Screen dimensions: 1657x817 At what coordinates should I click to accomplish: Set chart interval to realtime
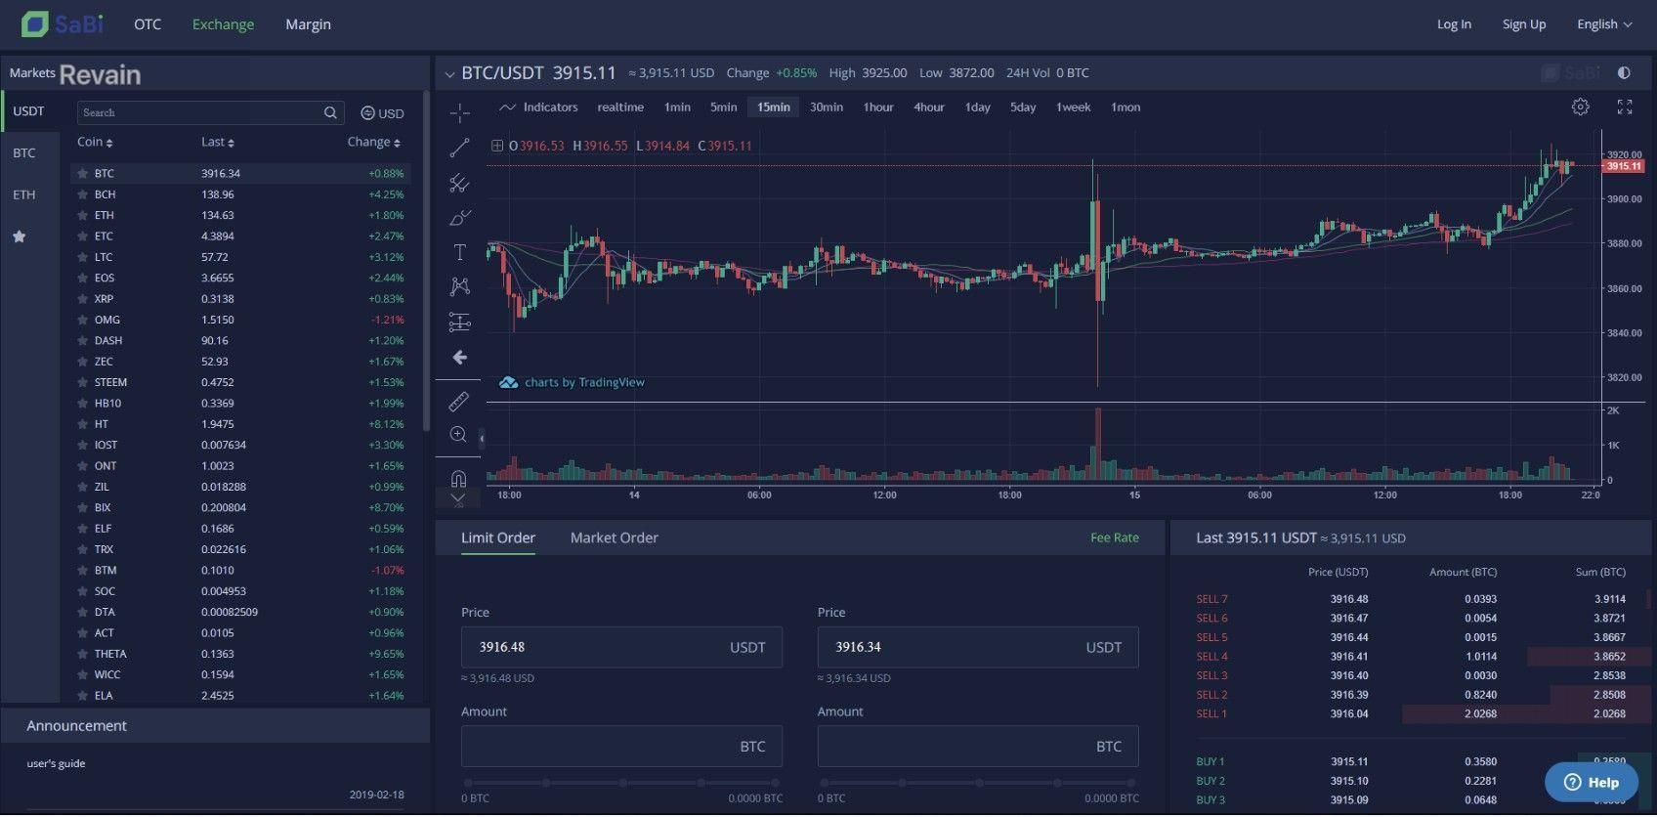click(x=620, y=107)
